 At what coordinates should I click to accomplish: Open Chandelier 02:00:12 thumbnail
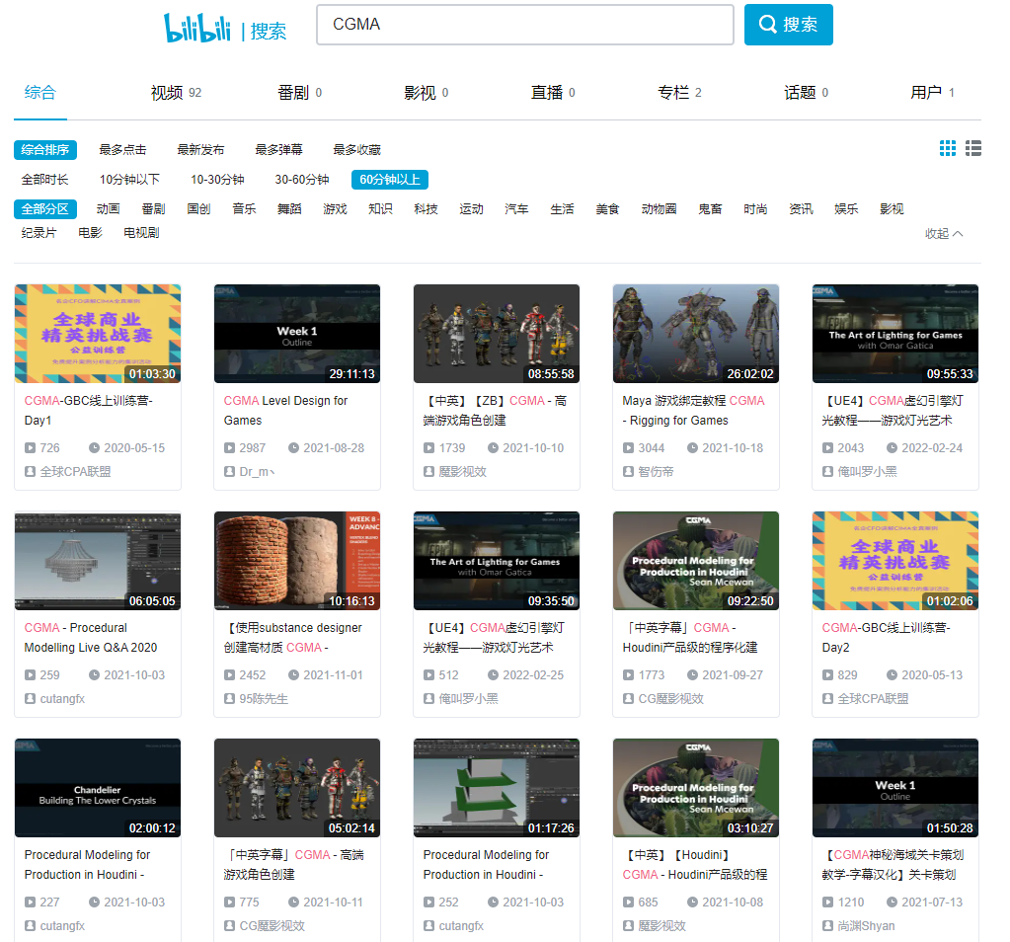tap(98, 788)
